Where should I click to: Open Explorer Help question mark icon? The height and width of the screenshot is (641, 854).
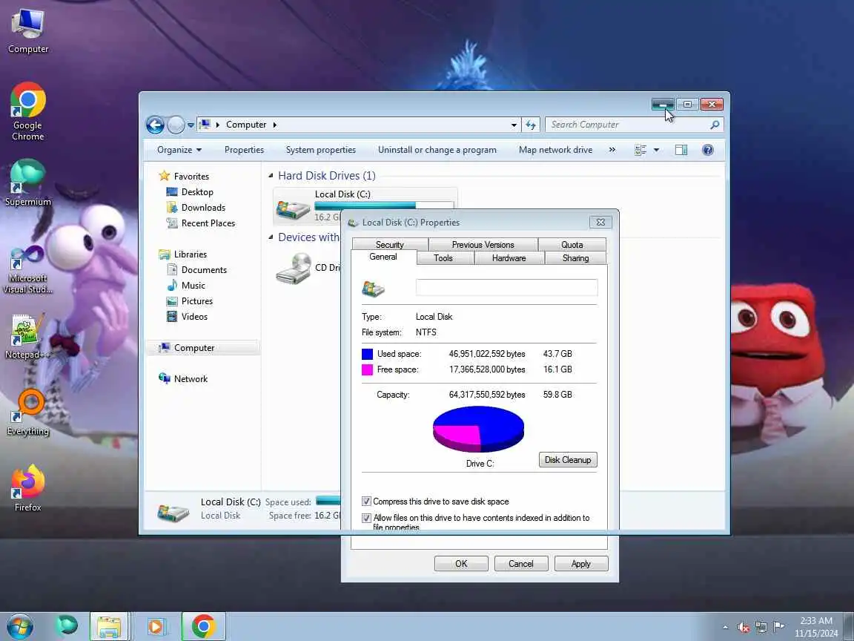pos(707,150)
